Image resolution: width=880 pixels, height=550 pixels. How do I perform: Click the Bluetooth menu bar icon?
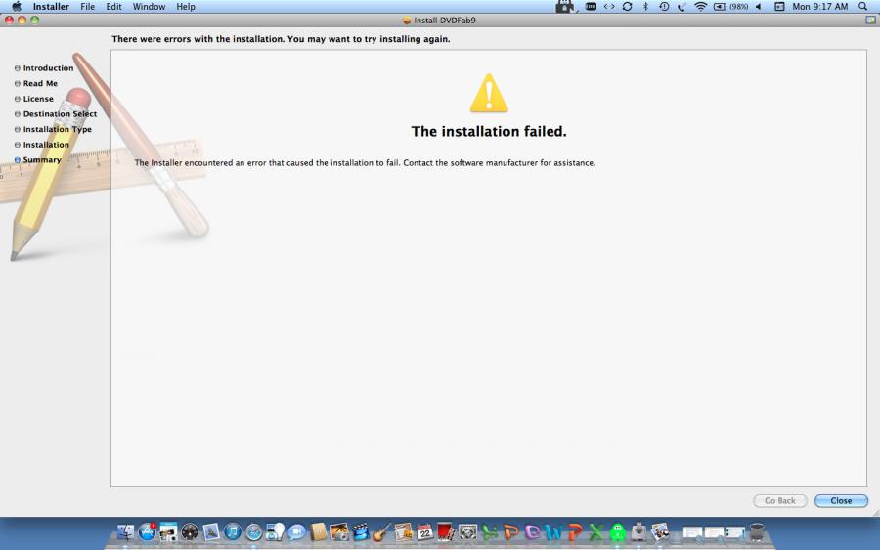[645, 6]
